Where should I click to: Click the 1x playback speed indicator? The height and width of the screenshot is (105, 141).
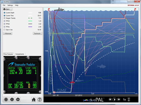coord(124,100)
